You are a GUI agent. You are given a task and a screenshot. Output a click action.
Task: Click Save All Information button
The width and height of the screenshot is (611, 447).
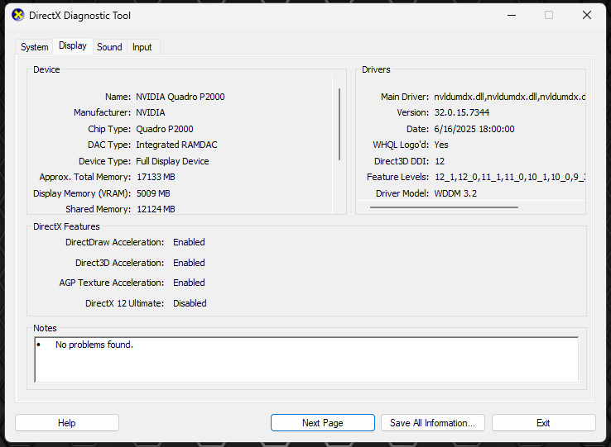point(432,423)
